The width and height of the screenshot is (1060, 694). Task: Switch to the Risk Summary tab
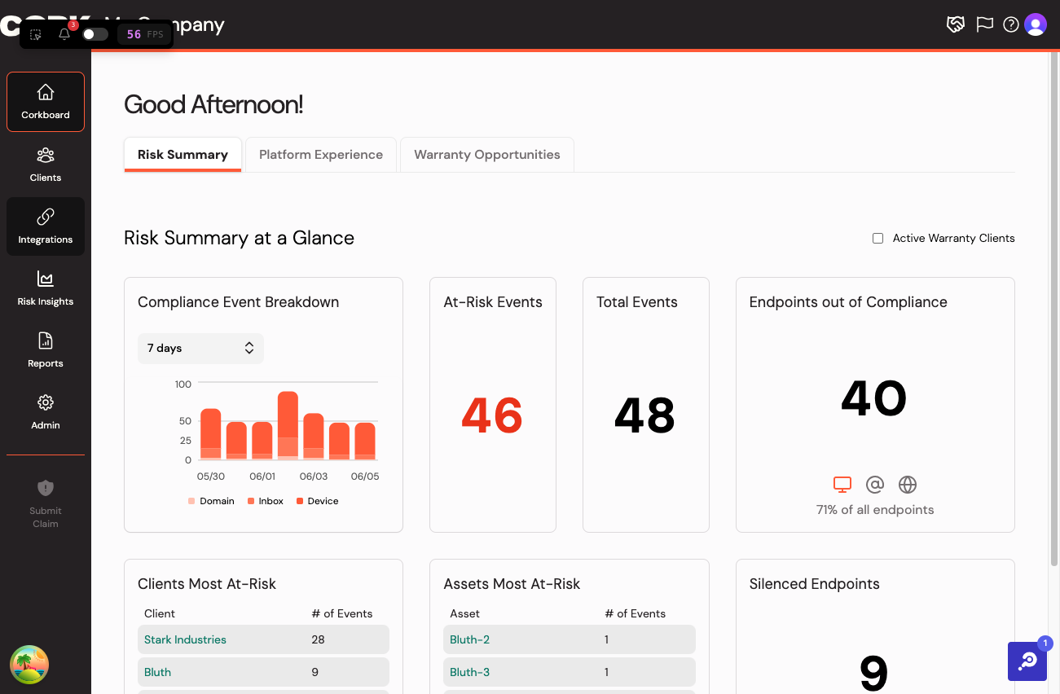183,154
